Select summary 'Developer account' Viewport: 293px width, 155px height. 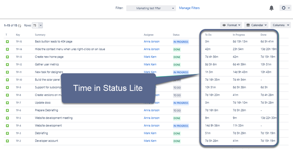tap(47, 141)
